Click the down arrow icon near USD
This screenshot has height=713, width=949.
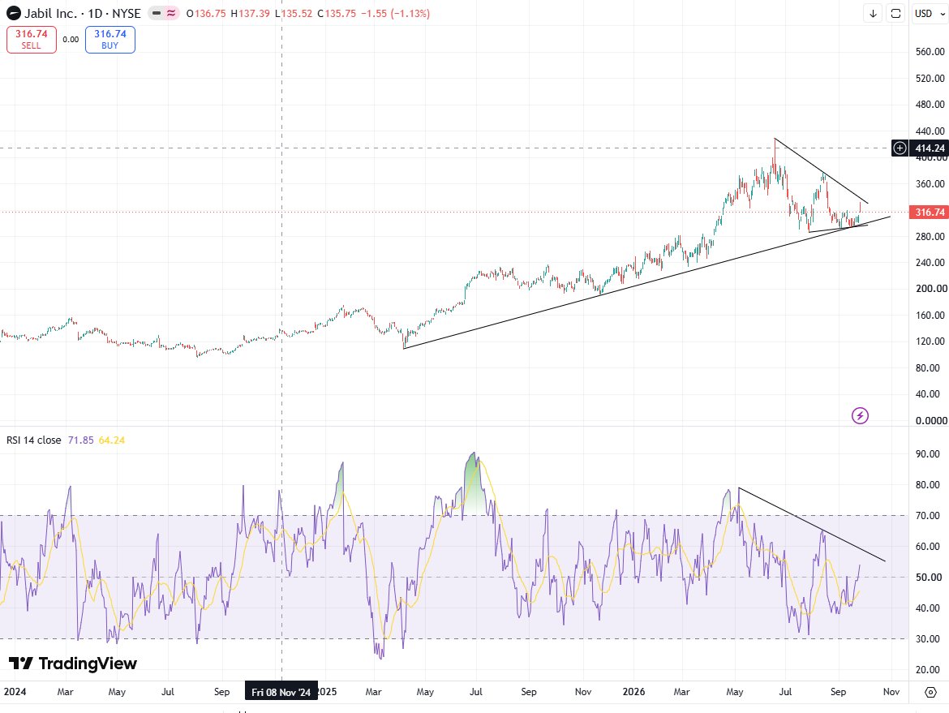click(873, 13)
